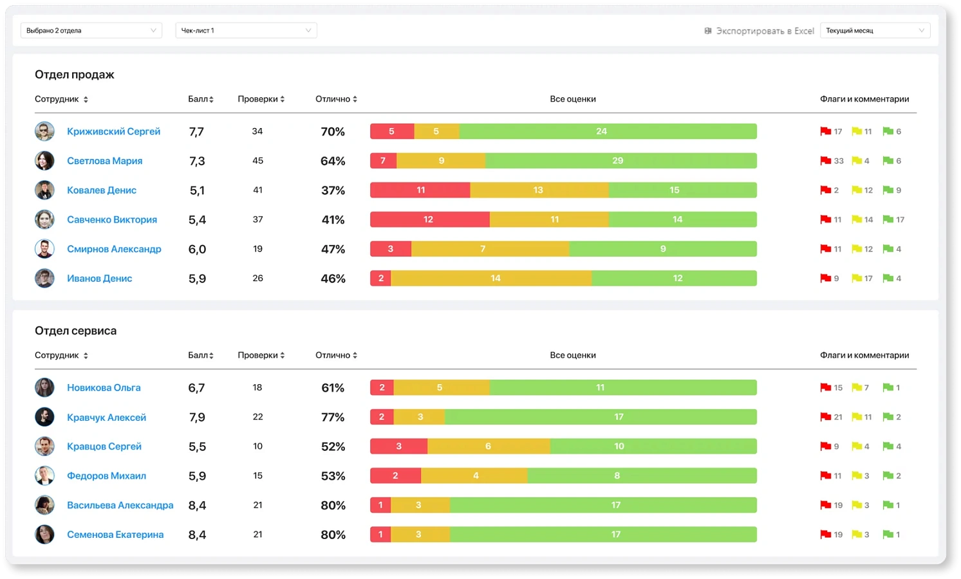Sort Отдел сервиса by Балл
Viewport: 961px width, 579px height.
pyautogui.click(x=201, y=355)
